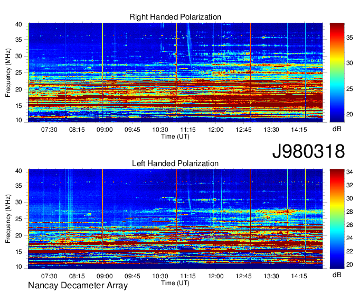Click 10 MHz frequency tick of Left Handed plot
This screenshot has height=292, width=359.
(x=18, y=267)
